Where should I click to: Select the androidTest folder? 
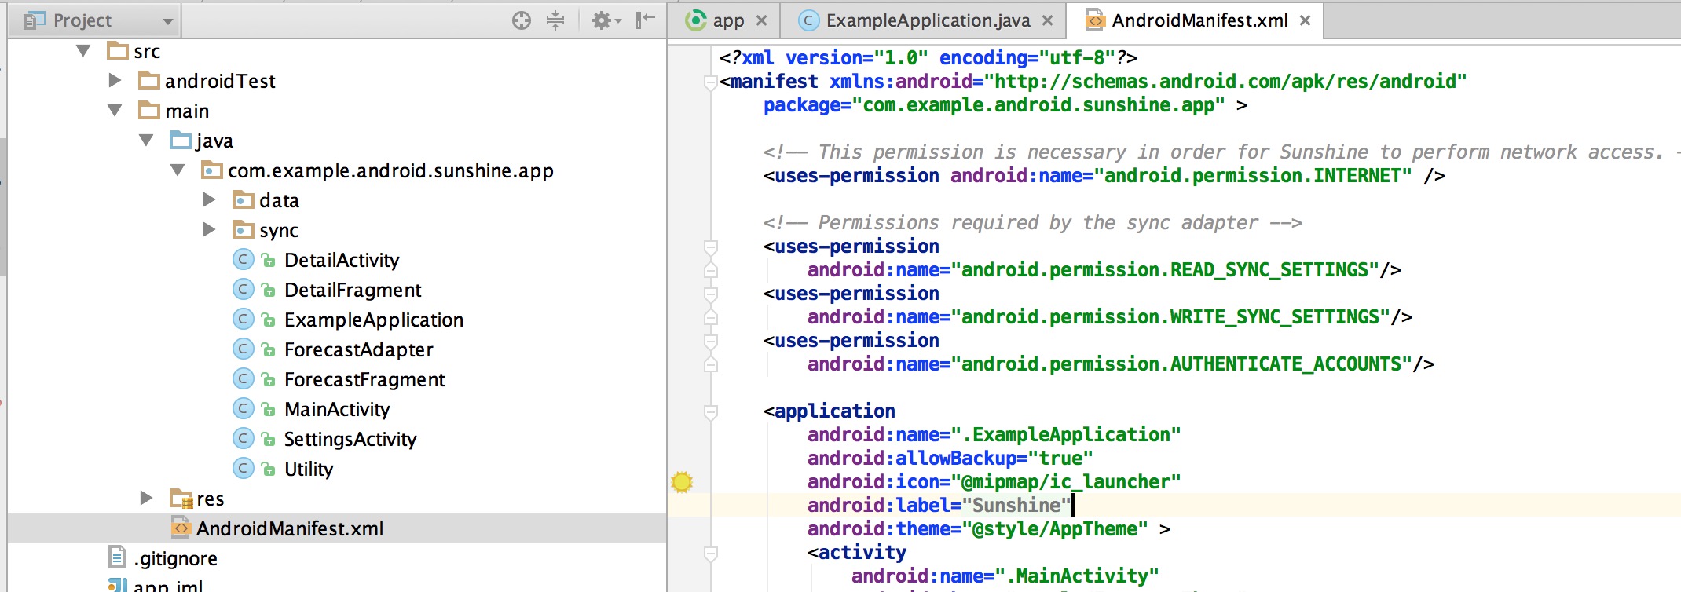[207, 81]
